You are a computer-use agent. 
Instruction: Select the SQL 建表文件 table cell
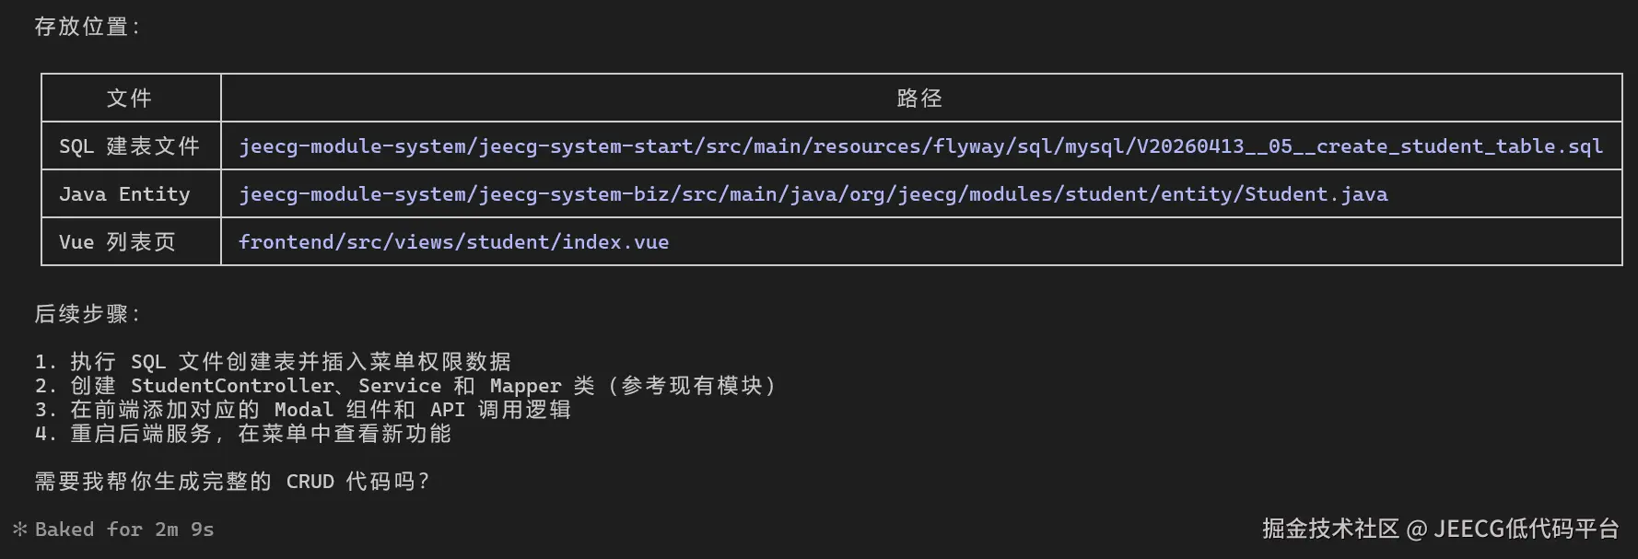[x=130, y=146]
